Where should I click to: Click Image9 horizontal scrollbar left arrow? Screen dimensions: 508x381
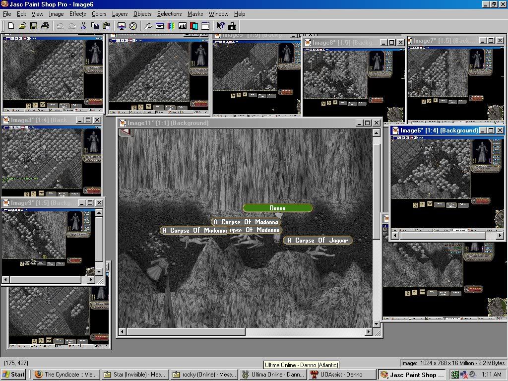pyautogui.click(x=6, y=279)
